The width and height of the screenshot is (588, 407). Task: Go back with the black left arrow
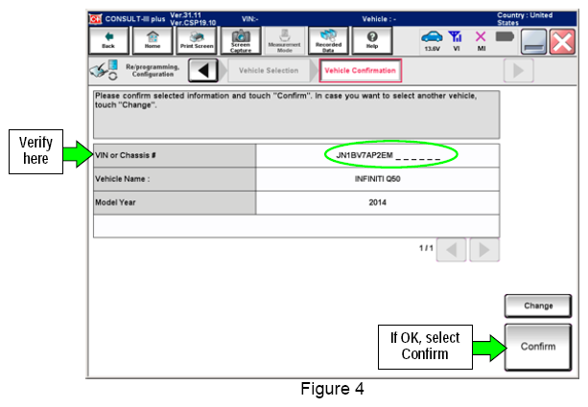(203, 70)
